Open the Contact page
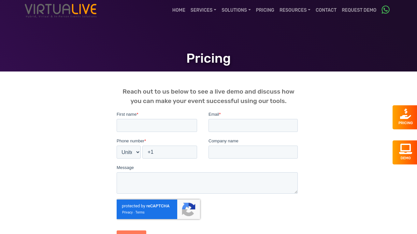Viewport: 417px width, 234px height. coord(326,10)
